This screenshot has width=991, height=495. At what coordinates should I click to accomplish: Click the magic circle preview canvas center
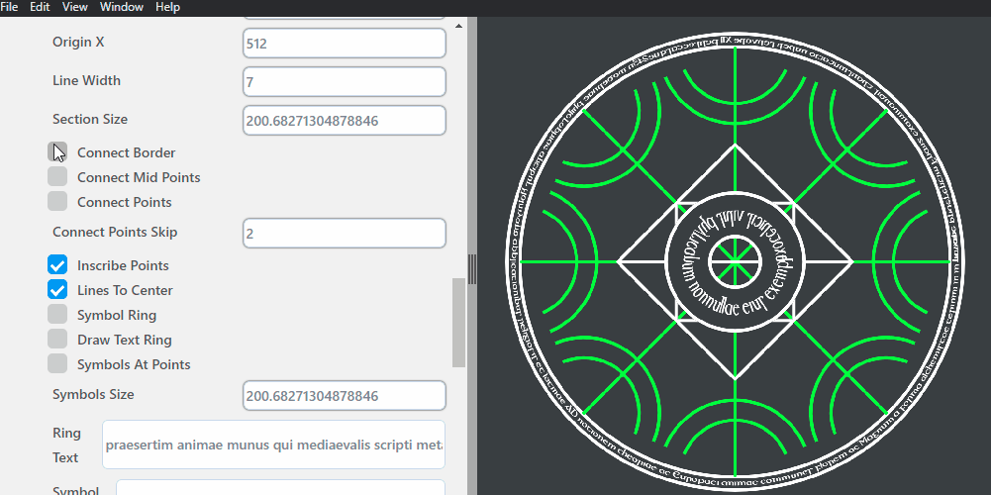pyautogui.click(x=735, y=261)
